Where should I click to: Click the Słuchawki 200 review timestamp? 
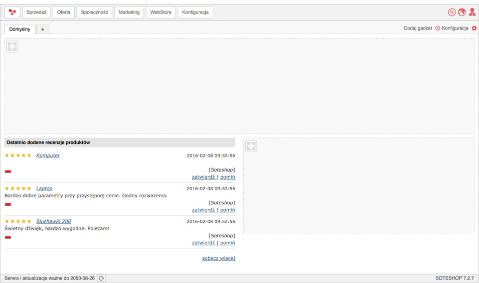pos(211,222)
